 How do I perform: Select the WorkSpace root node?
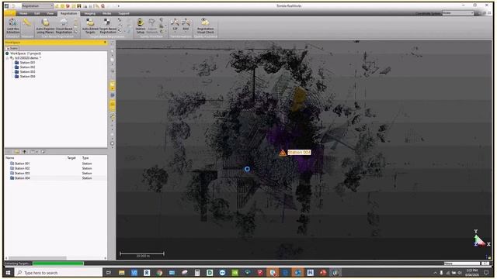pos(26,53)
